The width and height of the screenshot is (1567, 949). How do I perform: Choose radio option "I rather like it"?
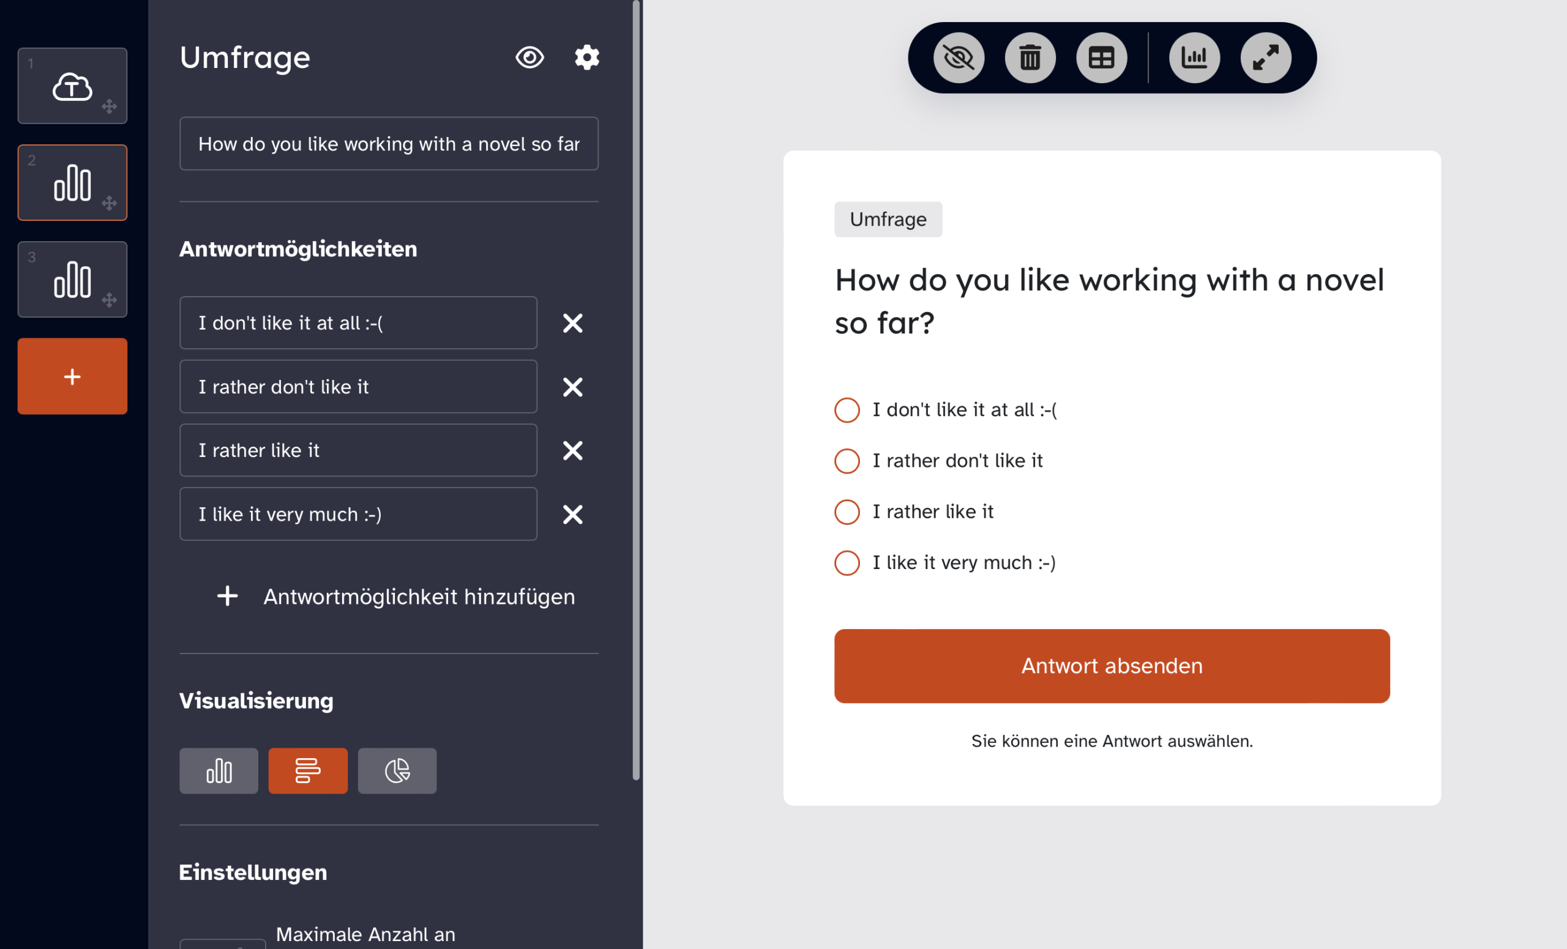(x=847, y=512)
